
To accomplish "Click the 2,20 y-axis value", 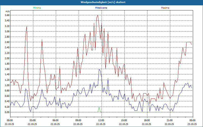I will 7,53.
